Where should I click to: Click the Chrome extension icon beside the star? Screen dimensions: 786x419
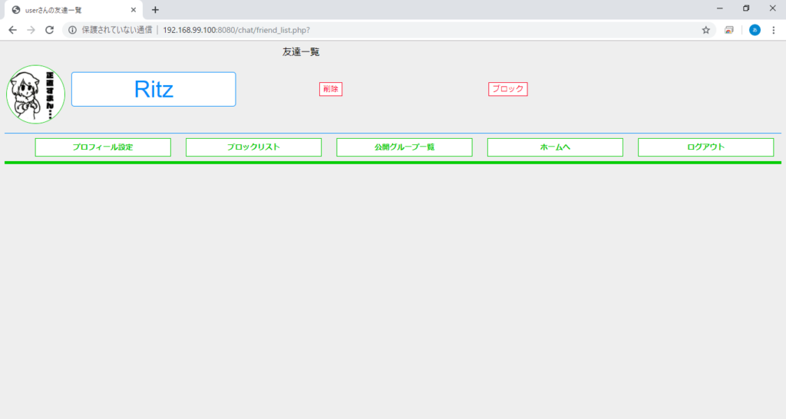[x=729, y=30]
